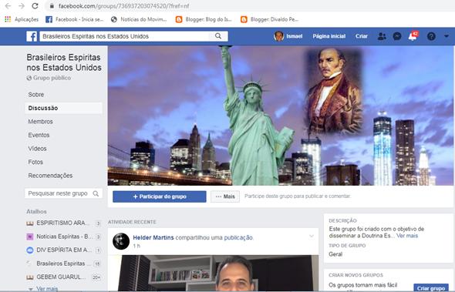Open the publicação link in the post

pyautogui.click(x=238, y=237)
